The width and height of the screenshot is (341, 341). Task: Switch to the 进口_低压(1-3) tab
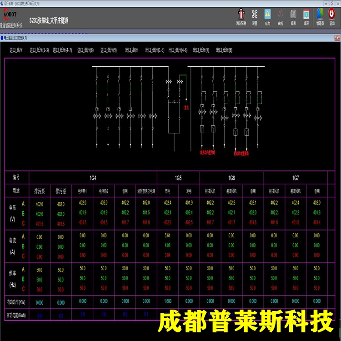pos(39,50)
